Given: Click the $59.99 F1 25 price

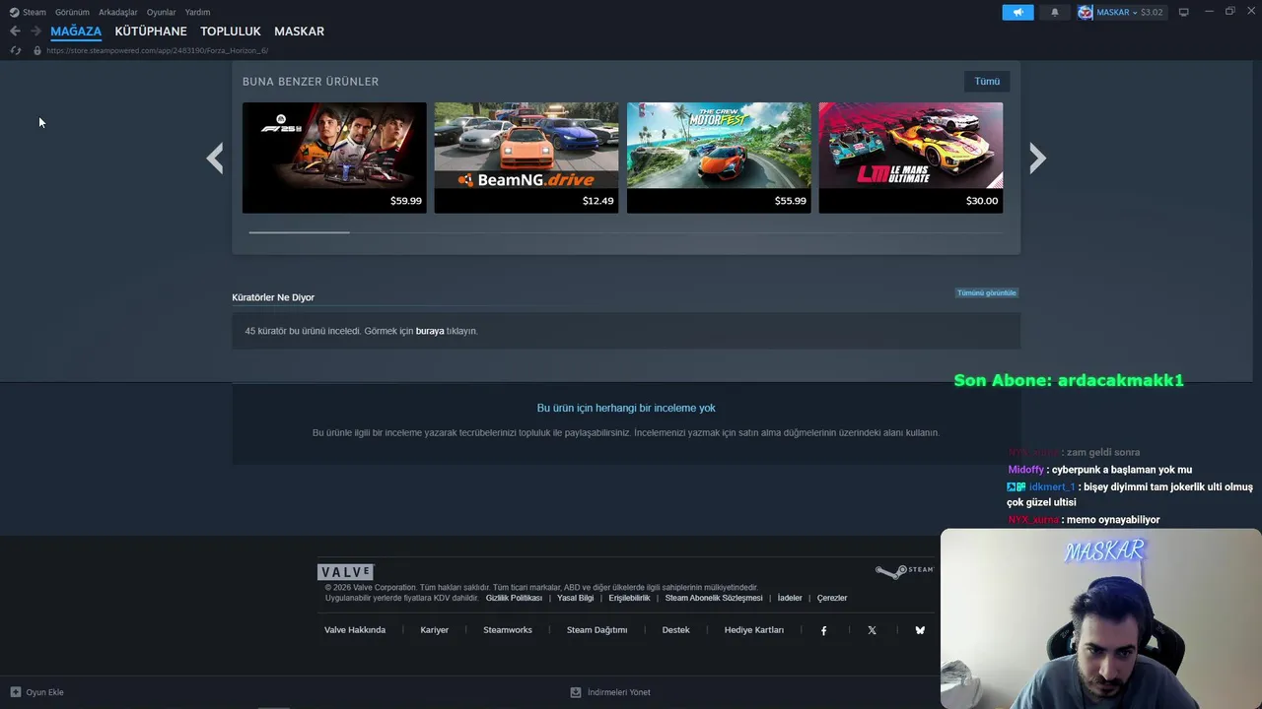Looking at the screenshot, I should coord(406,201).
